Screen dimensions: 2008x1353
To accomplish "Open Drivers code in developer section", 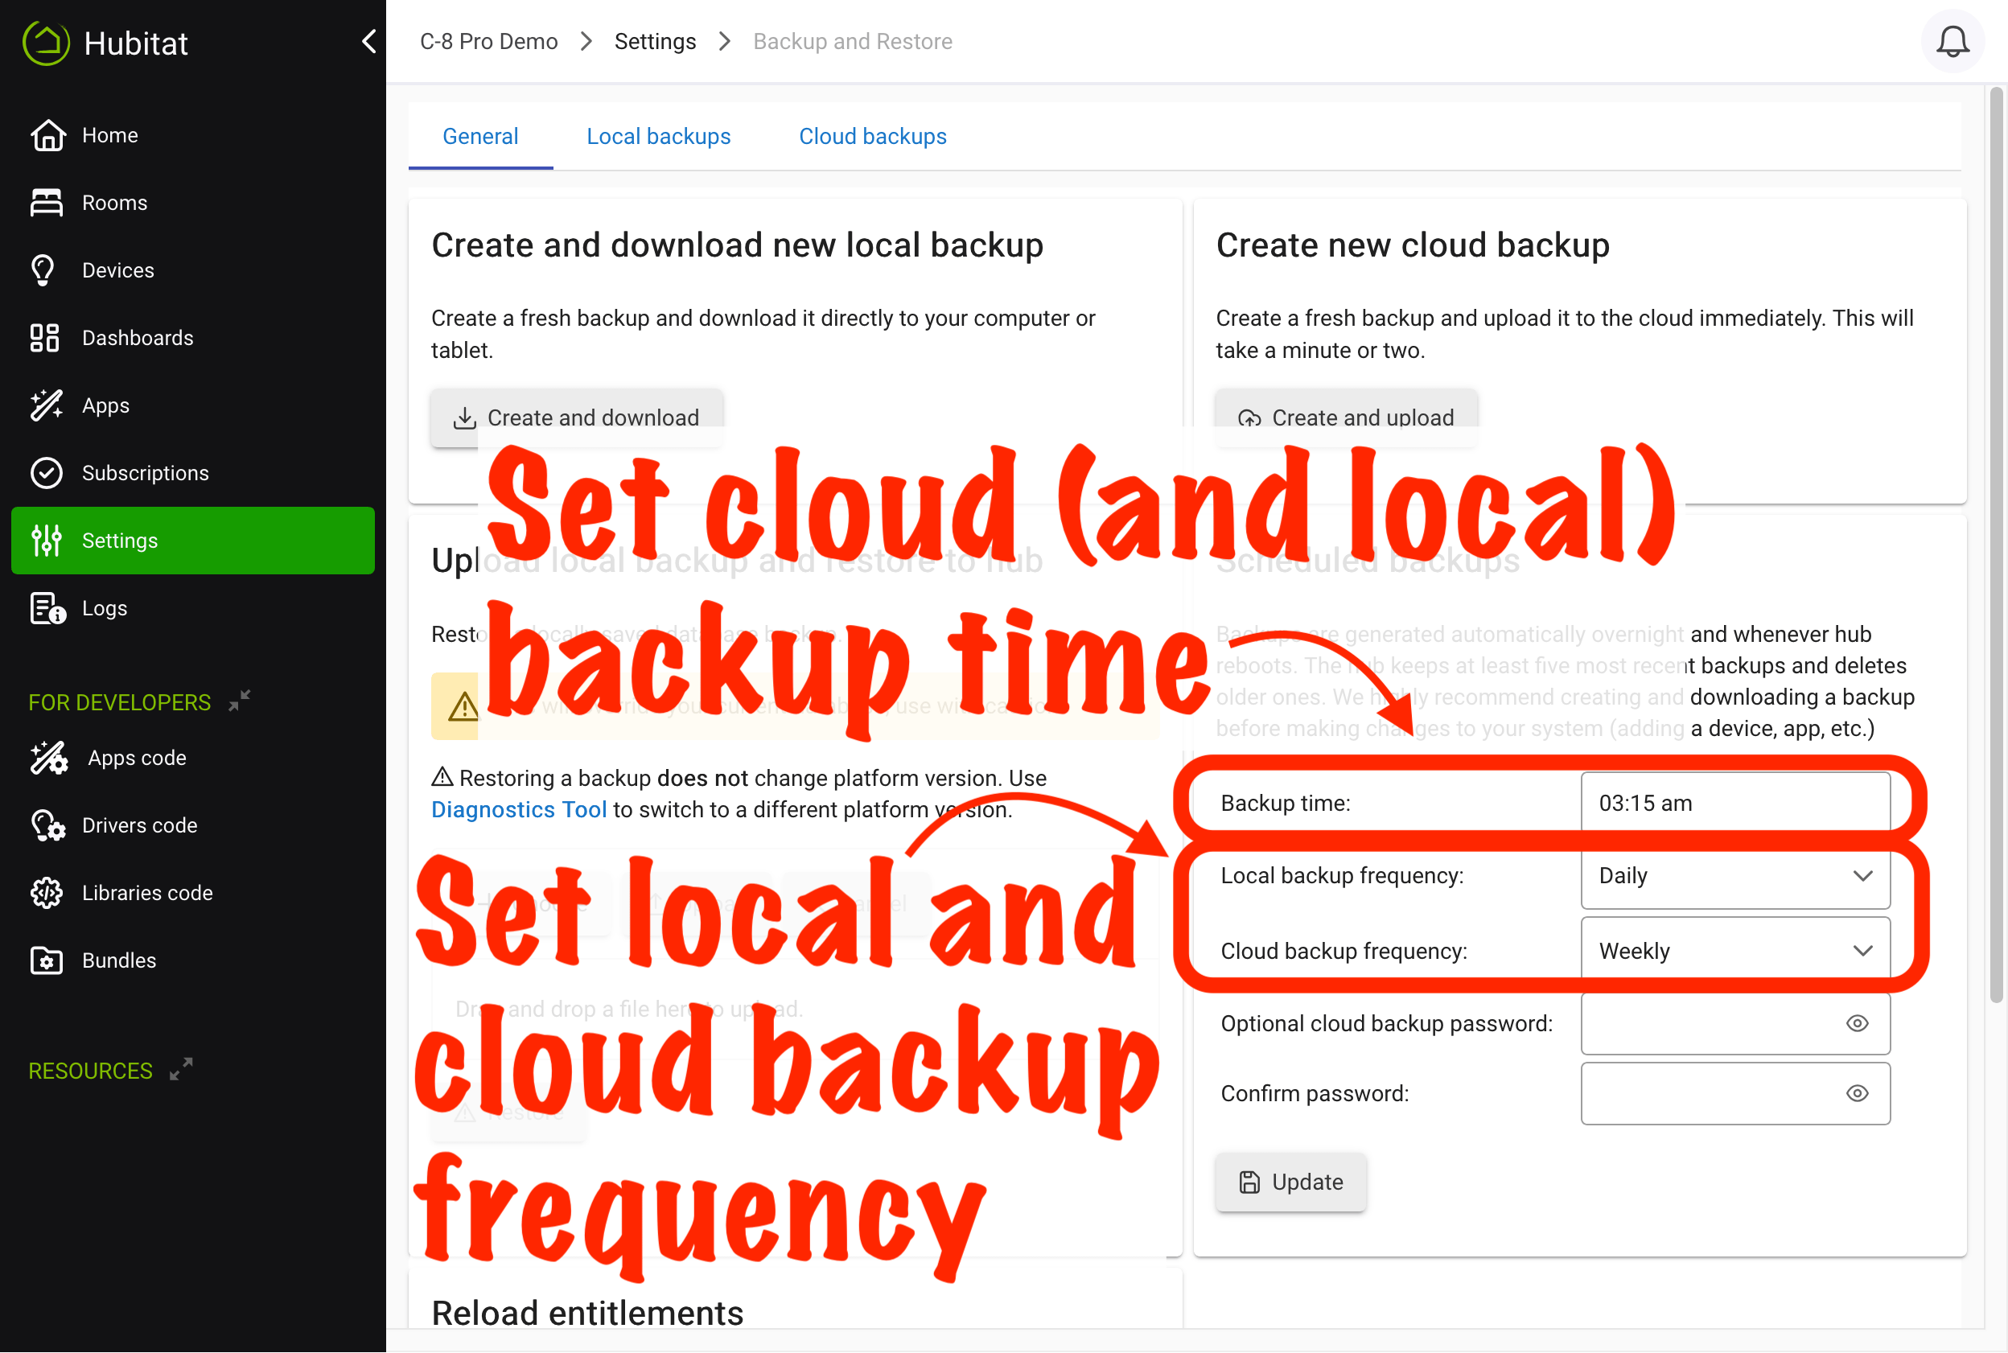I will (192, 825).
